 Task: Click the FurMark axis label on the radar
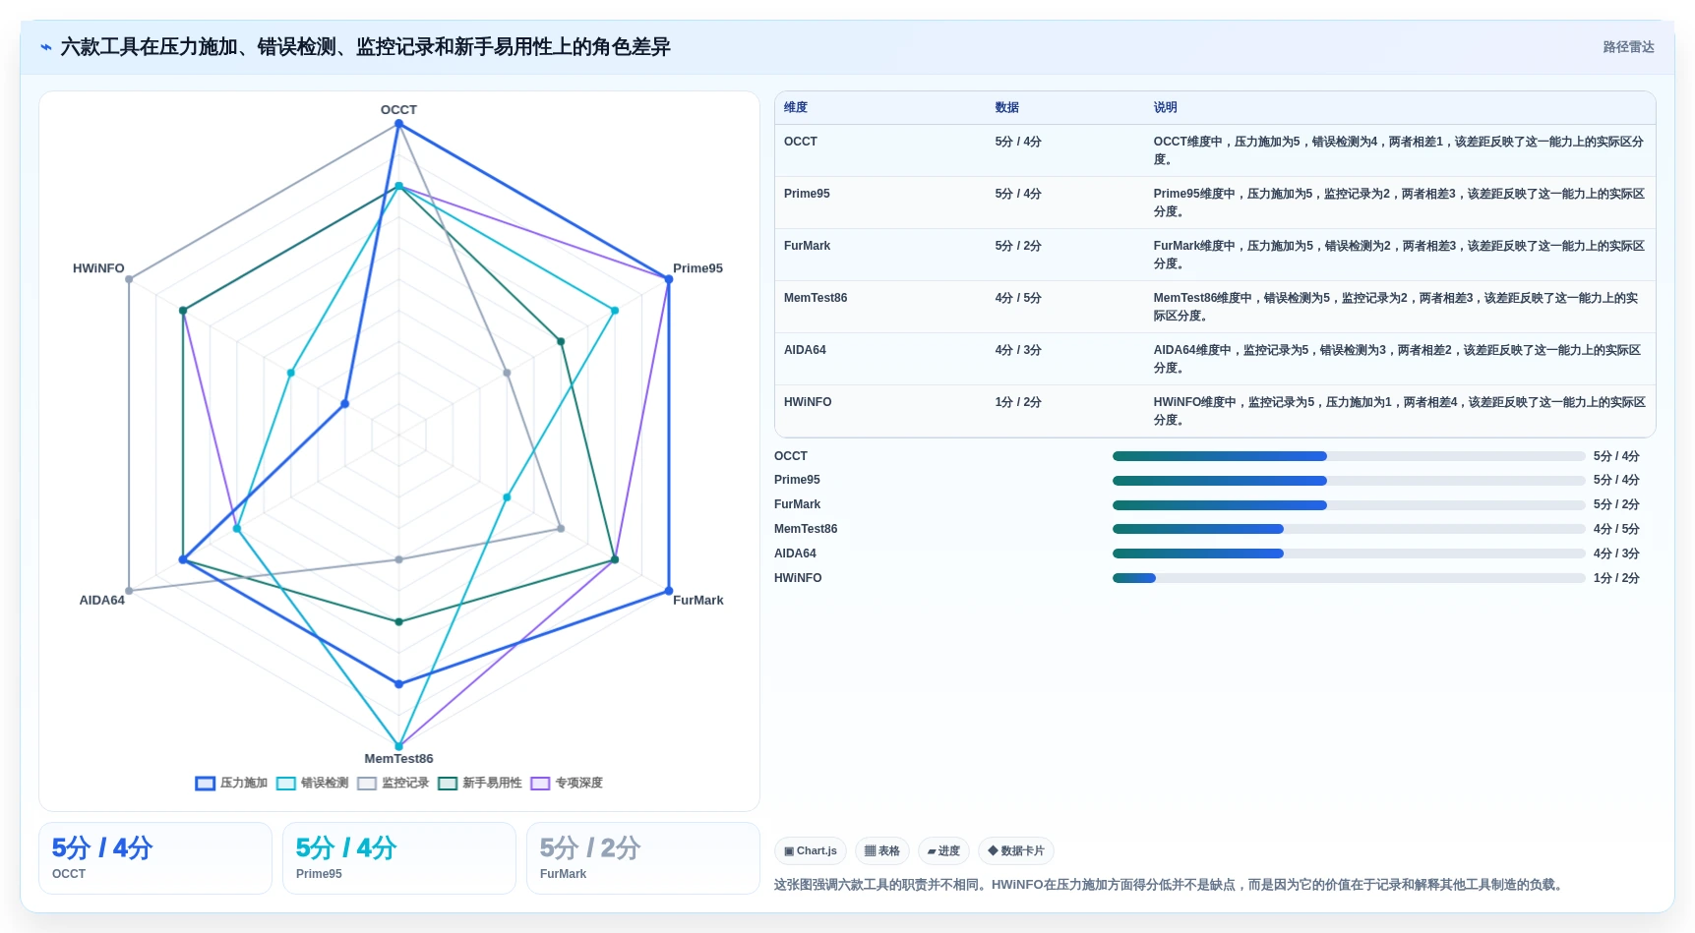[697, 601]
